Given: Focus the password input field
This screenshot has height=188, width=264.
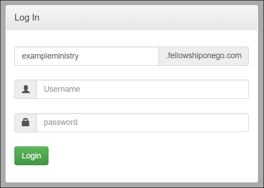Looking at the screenshot, I should (142, 123).
